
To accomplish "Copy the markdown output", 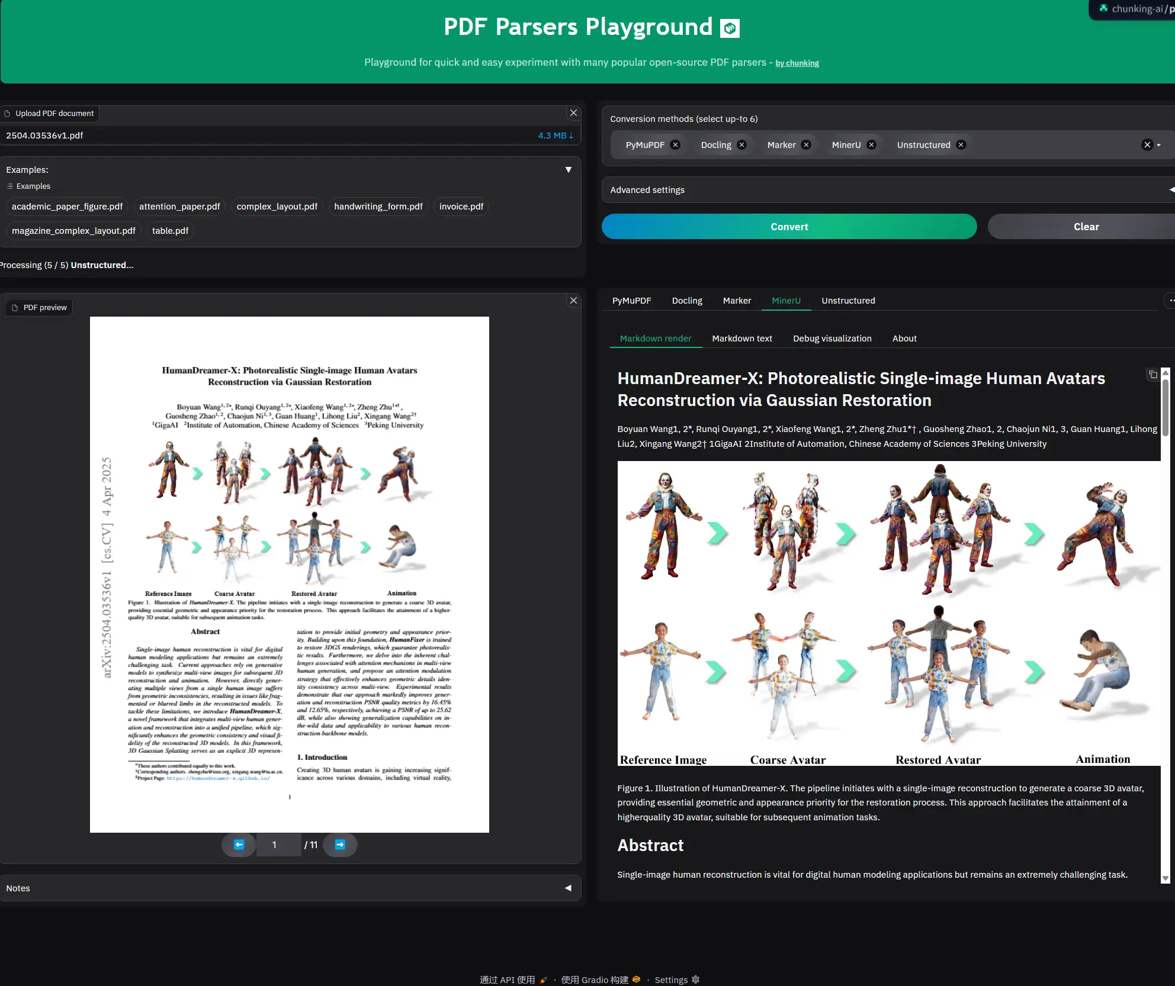I will pos(1152,374).
